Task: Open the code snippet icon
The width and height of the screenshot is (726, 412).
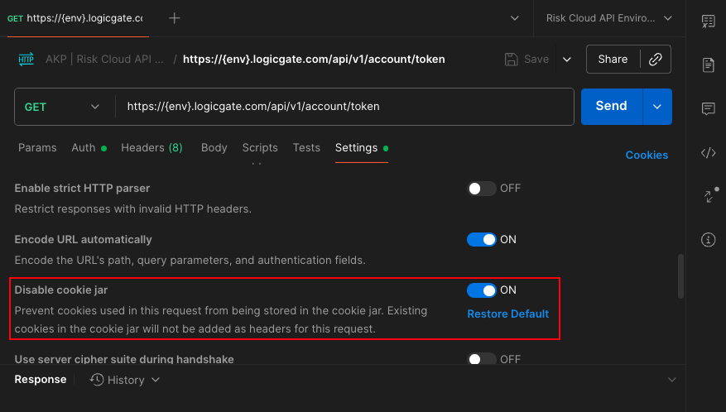Action: tap(708, 152)
